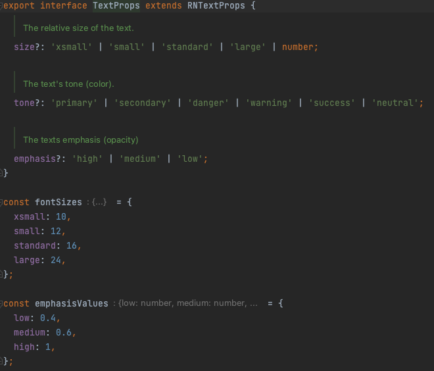Click the const keyword before emphasisValues
This screenshot has height=371, width=434.
coord(16,303)
